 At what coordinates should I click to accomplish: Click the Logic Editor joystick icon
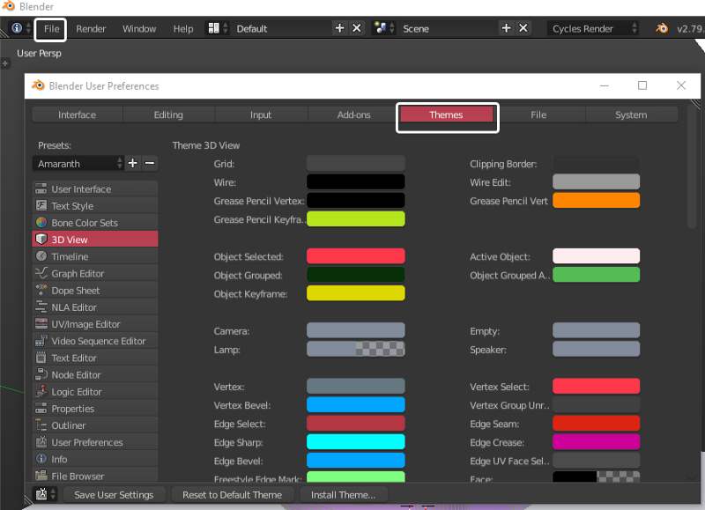pyautogui.click(x=41, y=391)
